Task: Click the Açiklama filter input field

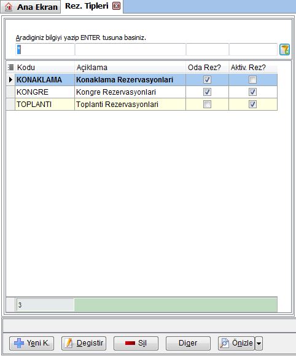Action: pos(130,49)
